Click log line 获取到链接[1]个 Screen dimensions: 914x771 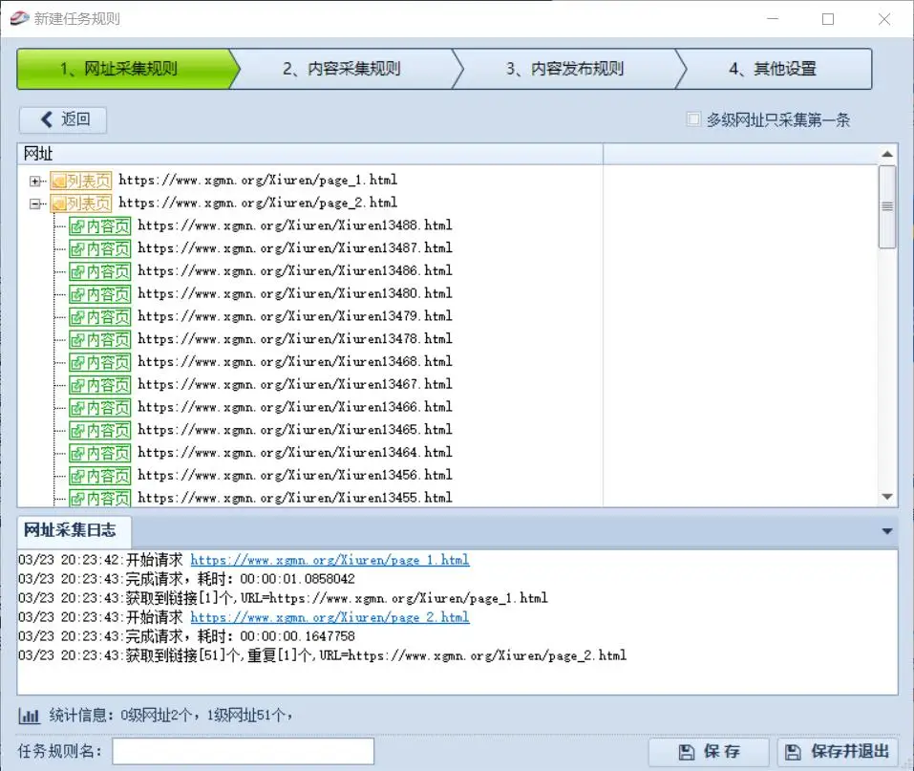pyautogui.click(x=283, y=598)
